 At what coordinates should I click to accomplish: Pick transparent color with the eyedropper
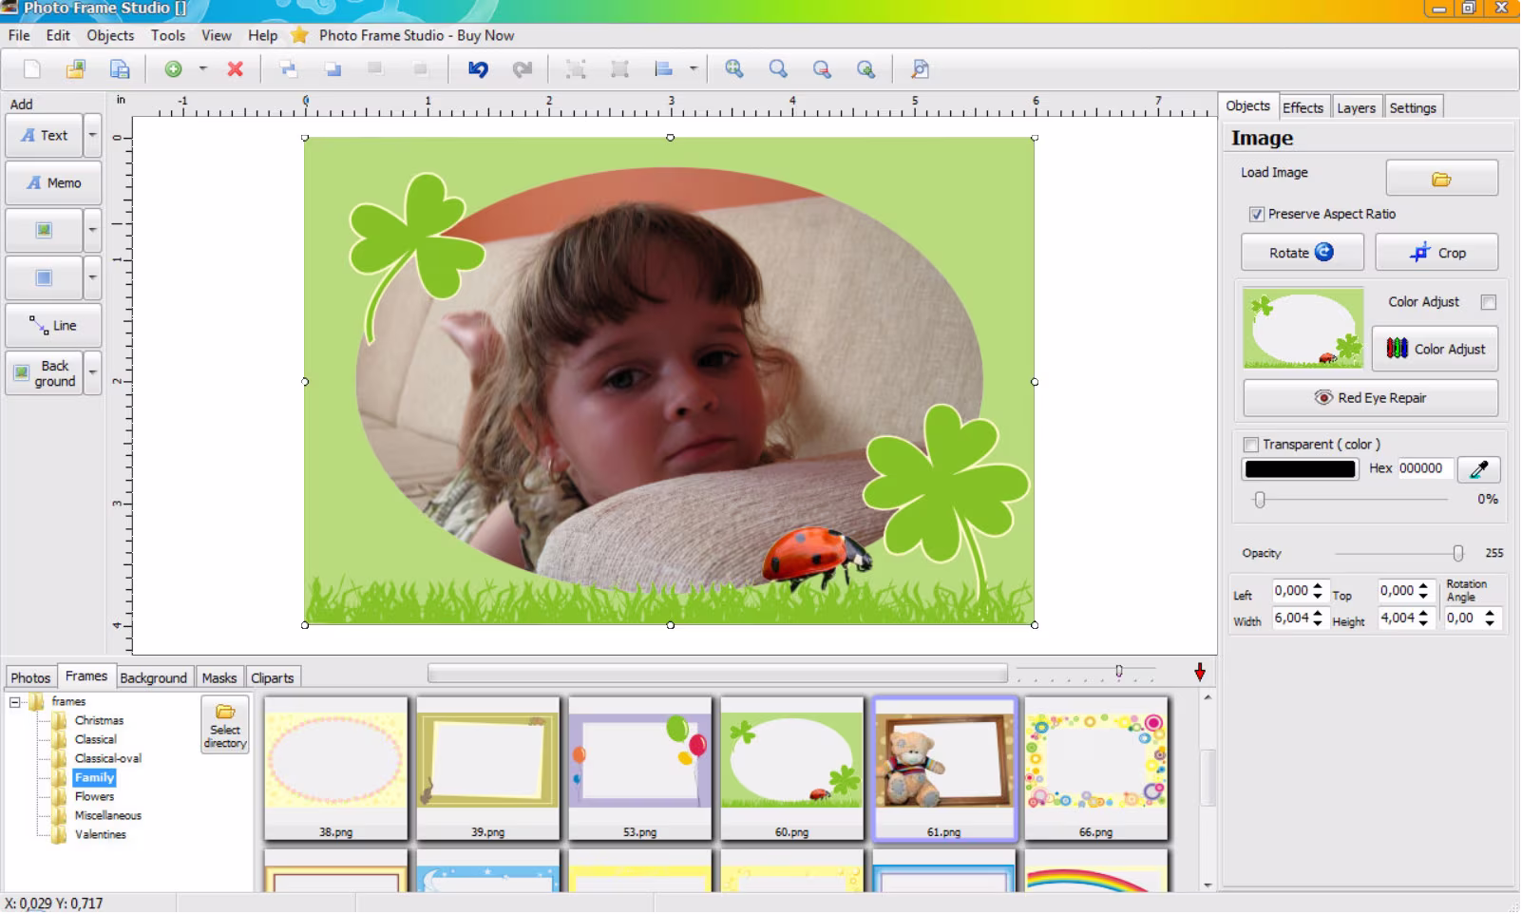(x=1478, y=469)
